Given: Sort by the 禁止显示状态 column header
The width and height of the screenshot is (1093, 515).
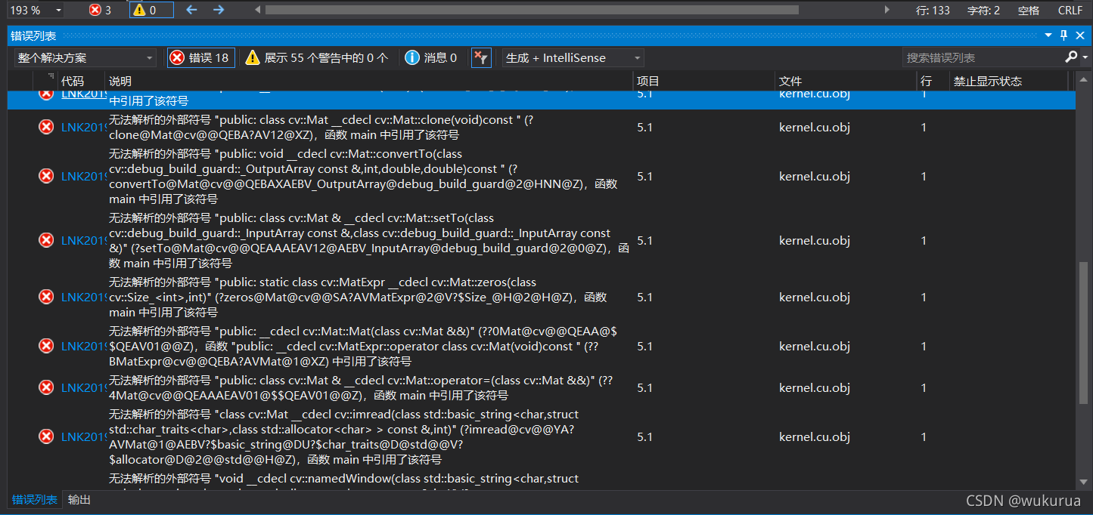Looking at the screenshot, I should point(1009,81).
